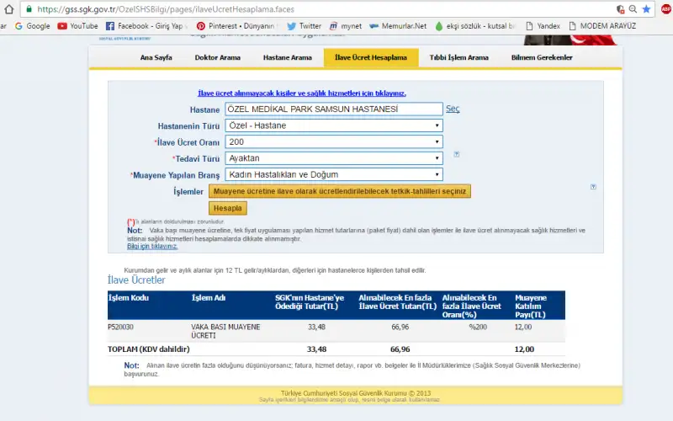Screen dimensions: 673x421
Task: Click the help icon beside İşlemler row
Action: 593,187
